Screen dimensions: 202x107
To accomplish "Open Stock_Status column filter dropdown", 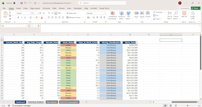I will (x=75, y=43).
